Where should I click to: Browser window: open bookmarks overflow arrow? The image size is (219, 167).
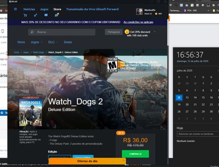click(x=208, y=10)
